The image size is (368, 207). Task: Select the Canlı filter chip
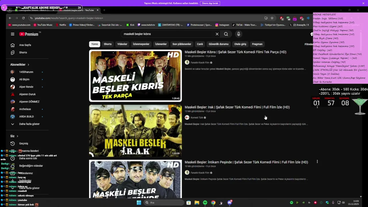click(200, 44)
